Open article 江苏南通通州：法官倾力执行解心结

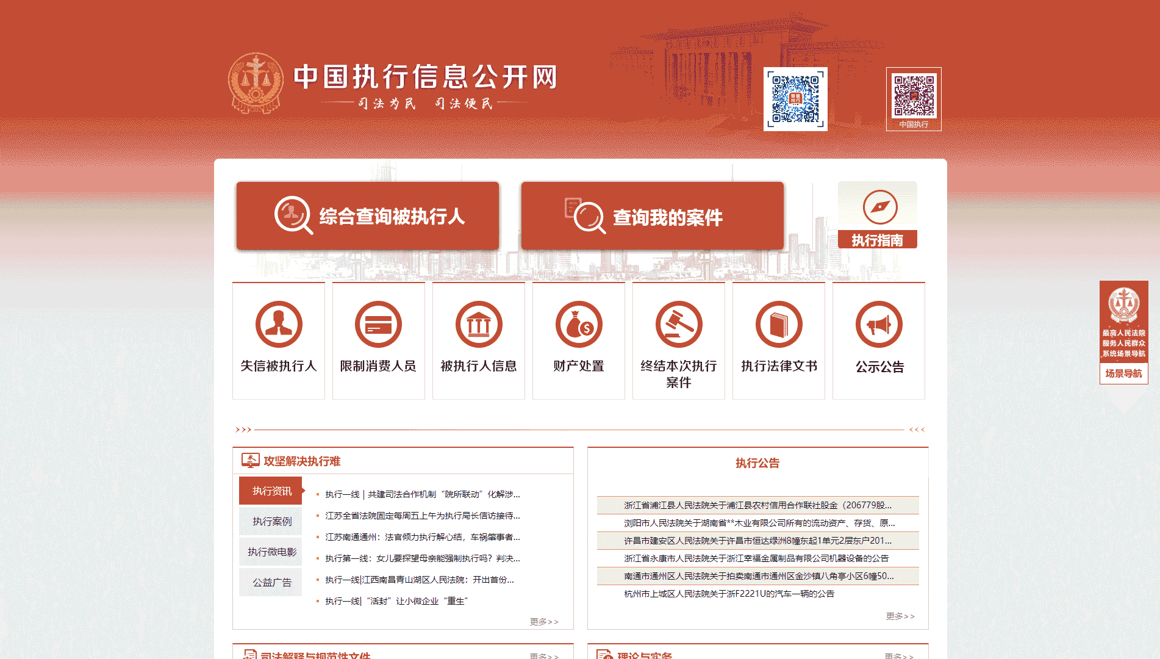point(422,537)
